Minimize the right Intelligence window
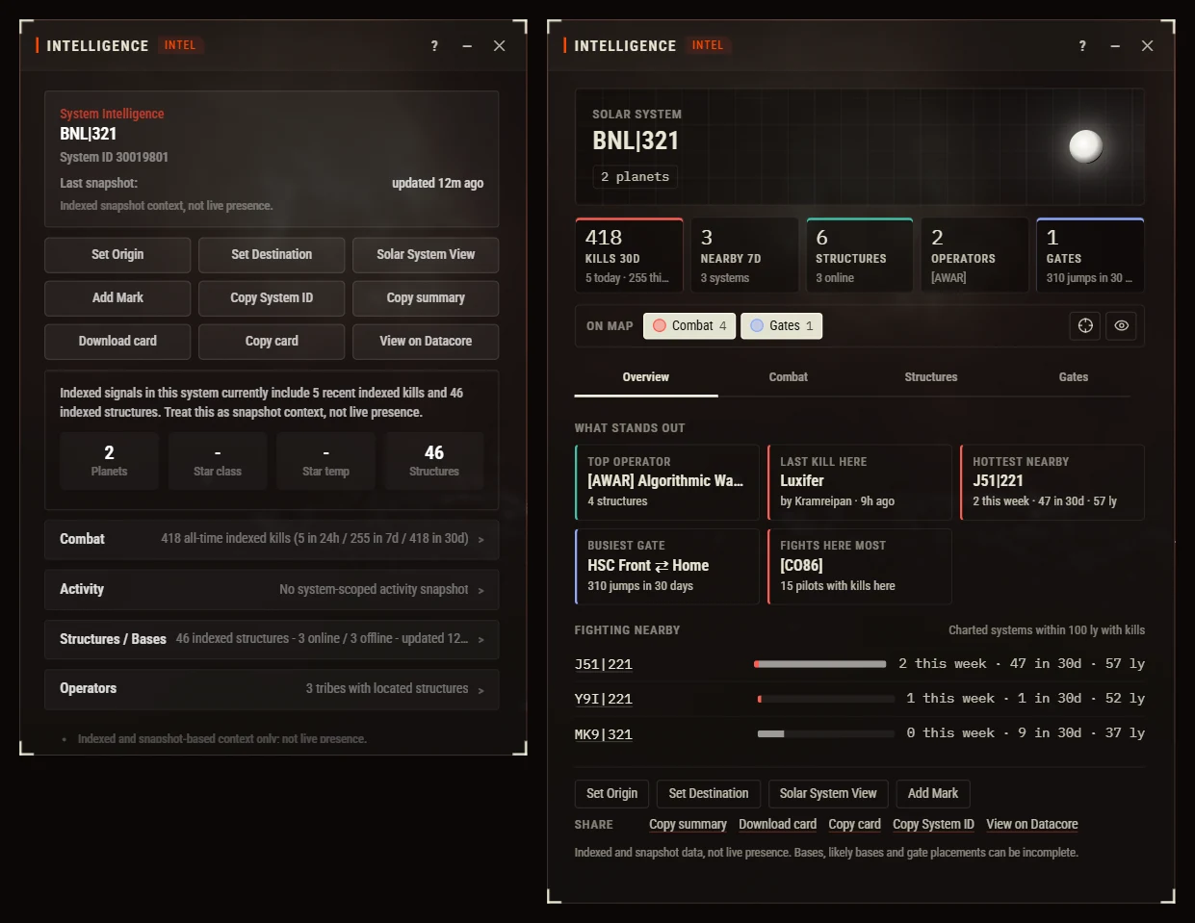Image resolution: width=1195 pixels, height=923 pixels. [x=1115, y=45]
